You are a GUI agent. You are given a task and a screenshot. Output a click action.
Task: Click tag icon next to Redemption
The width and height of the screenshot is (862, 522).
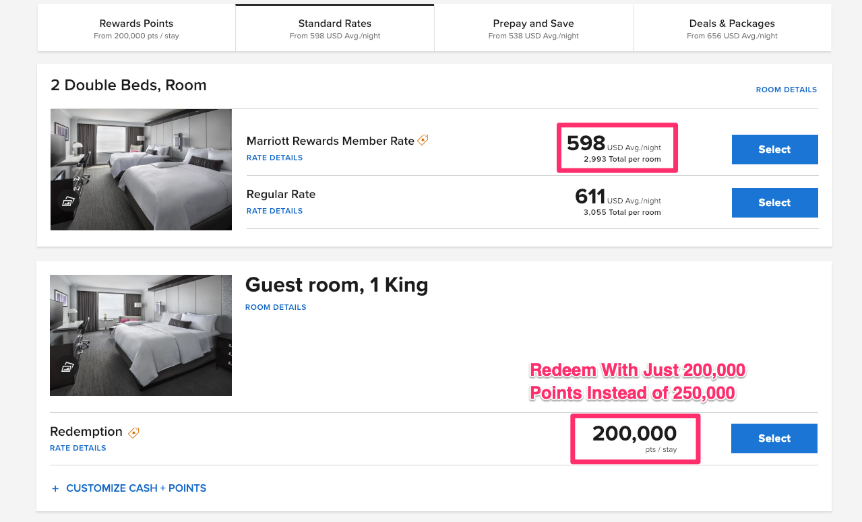tap(133, 432)
